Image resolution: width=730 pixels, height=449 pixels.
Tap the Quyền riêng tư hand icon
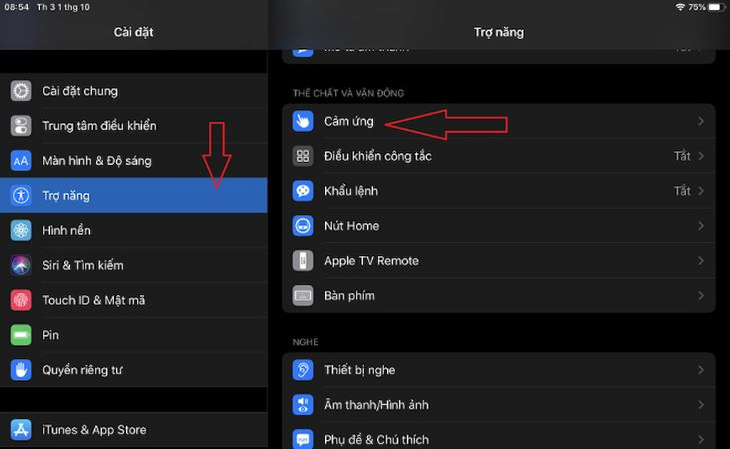(21, 370)
